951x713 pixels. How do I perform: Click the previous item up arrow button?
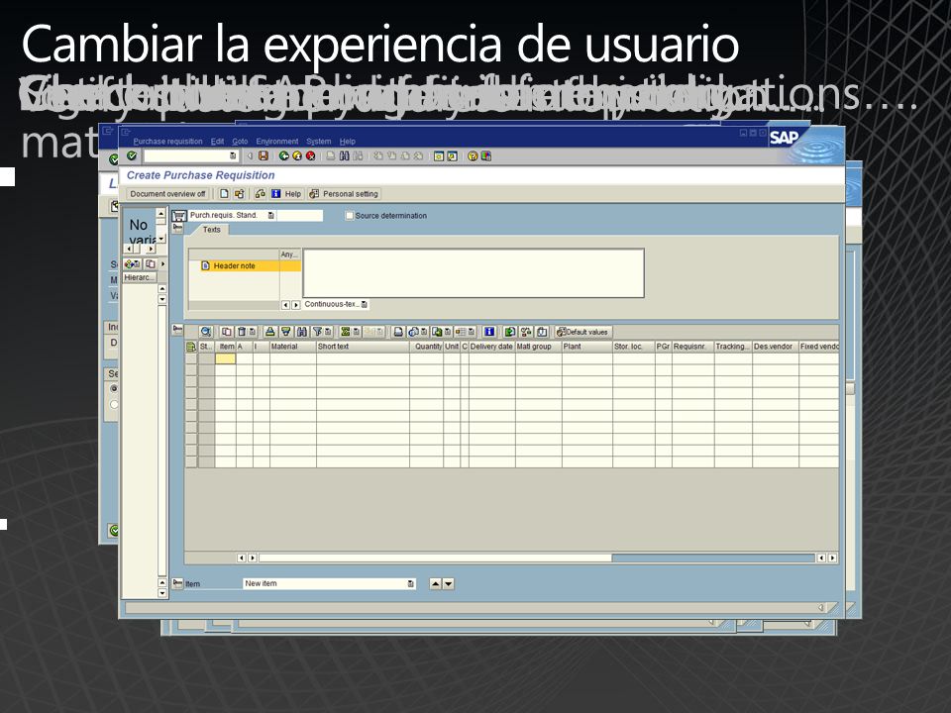click(436, 584)
